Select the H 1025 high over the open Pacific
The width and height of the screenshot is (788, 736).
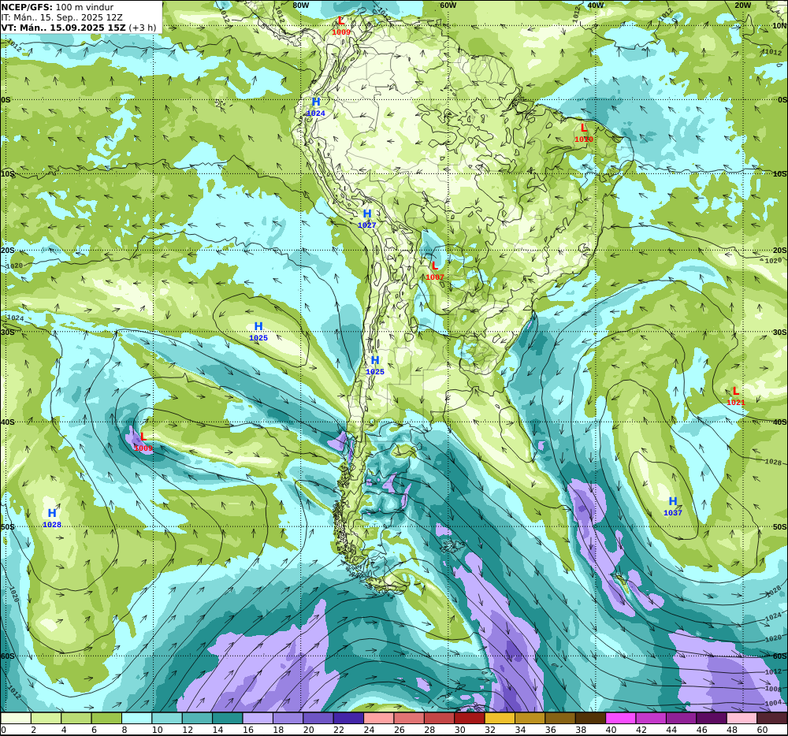(x=258, y=332)
